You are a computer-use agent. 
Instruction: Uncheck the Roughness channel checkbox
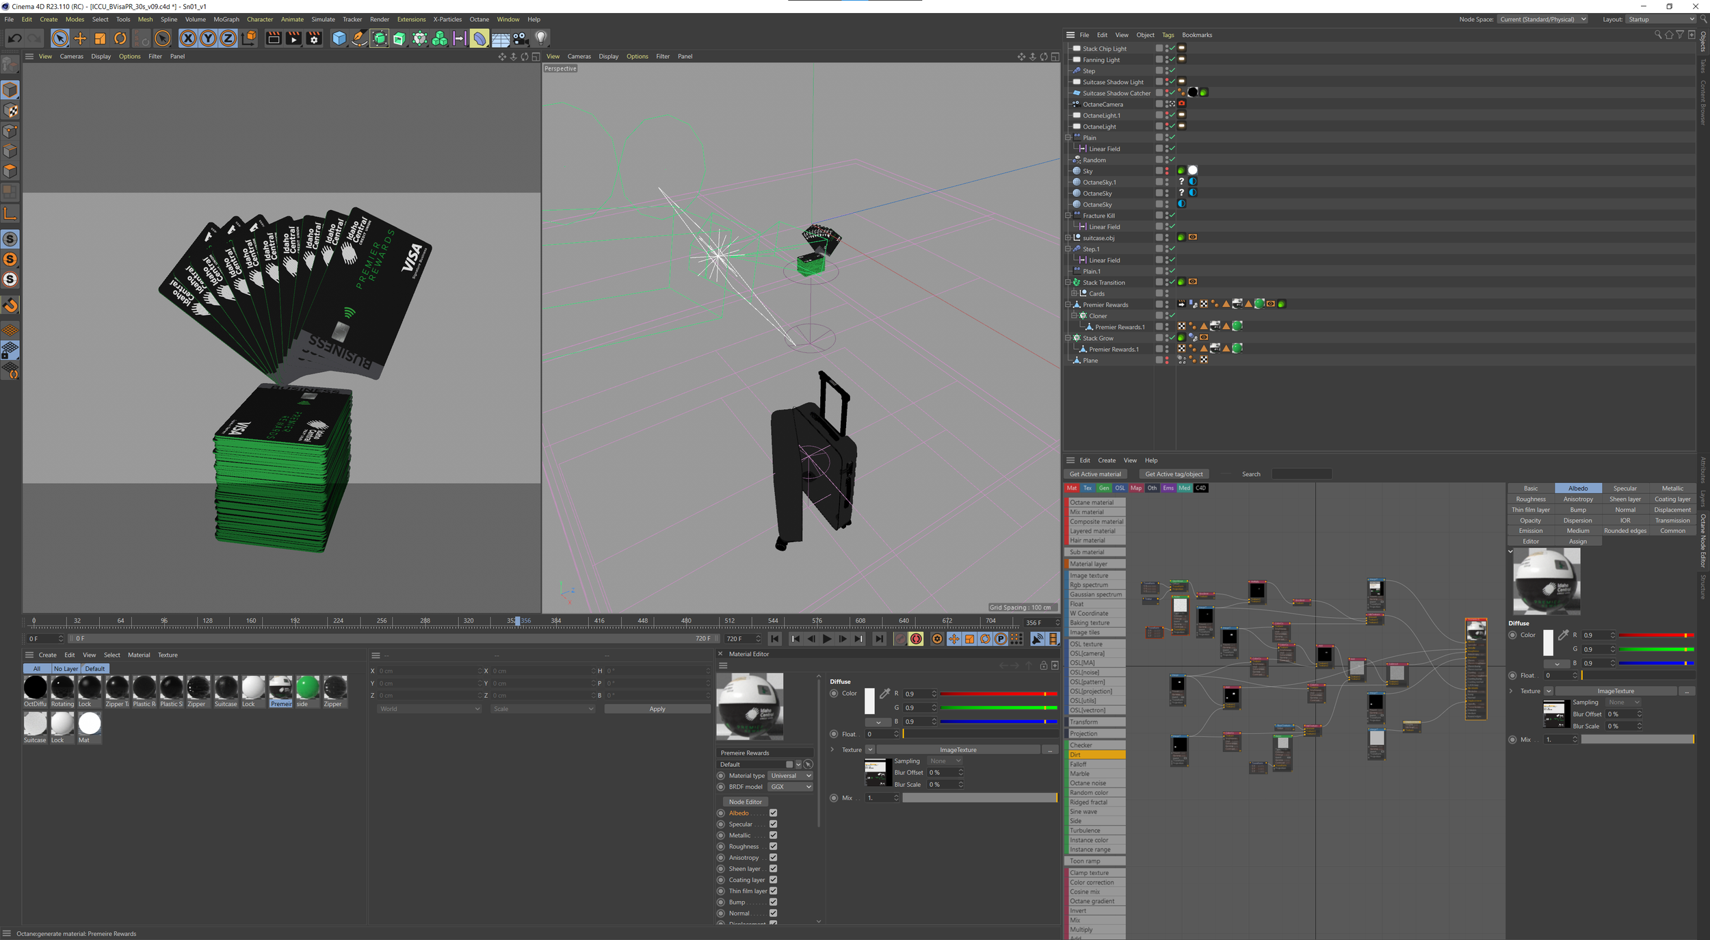pos(773,846)
